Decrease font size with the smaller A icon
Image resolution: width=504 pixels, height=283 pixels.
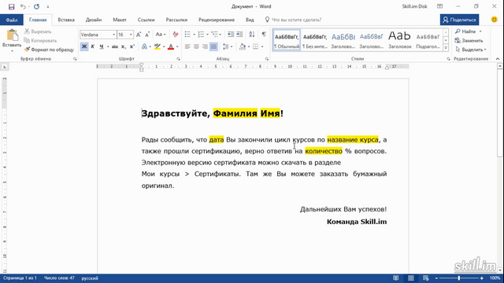tap(147, 35)
